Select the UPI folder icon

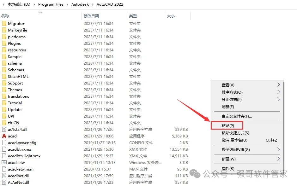(4, 116)
